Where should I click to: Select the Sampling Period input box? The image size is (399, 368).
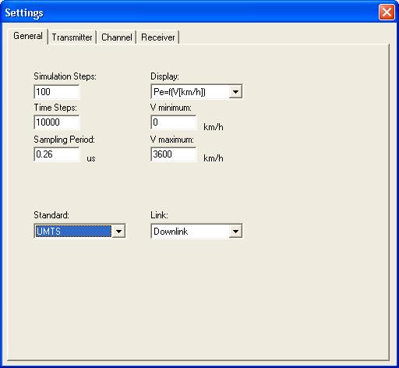[57, 154]
